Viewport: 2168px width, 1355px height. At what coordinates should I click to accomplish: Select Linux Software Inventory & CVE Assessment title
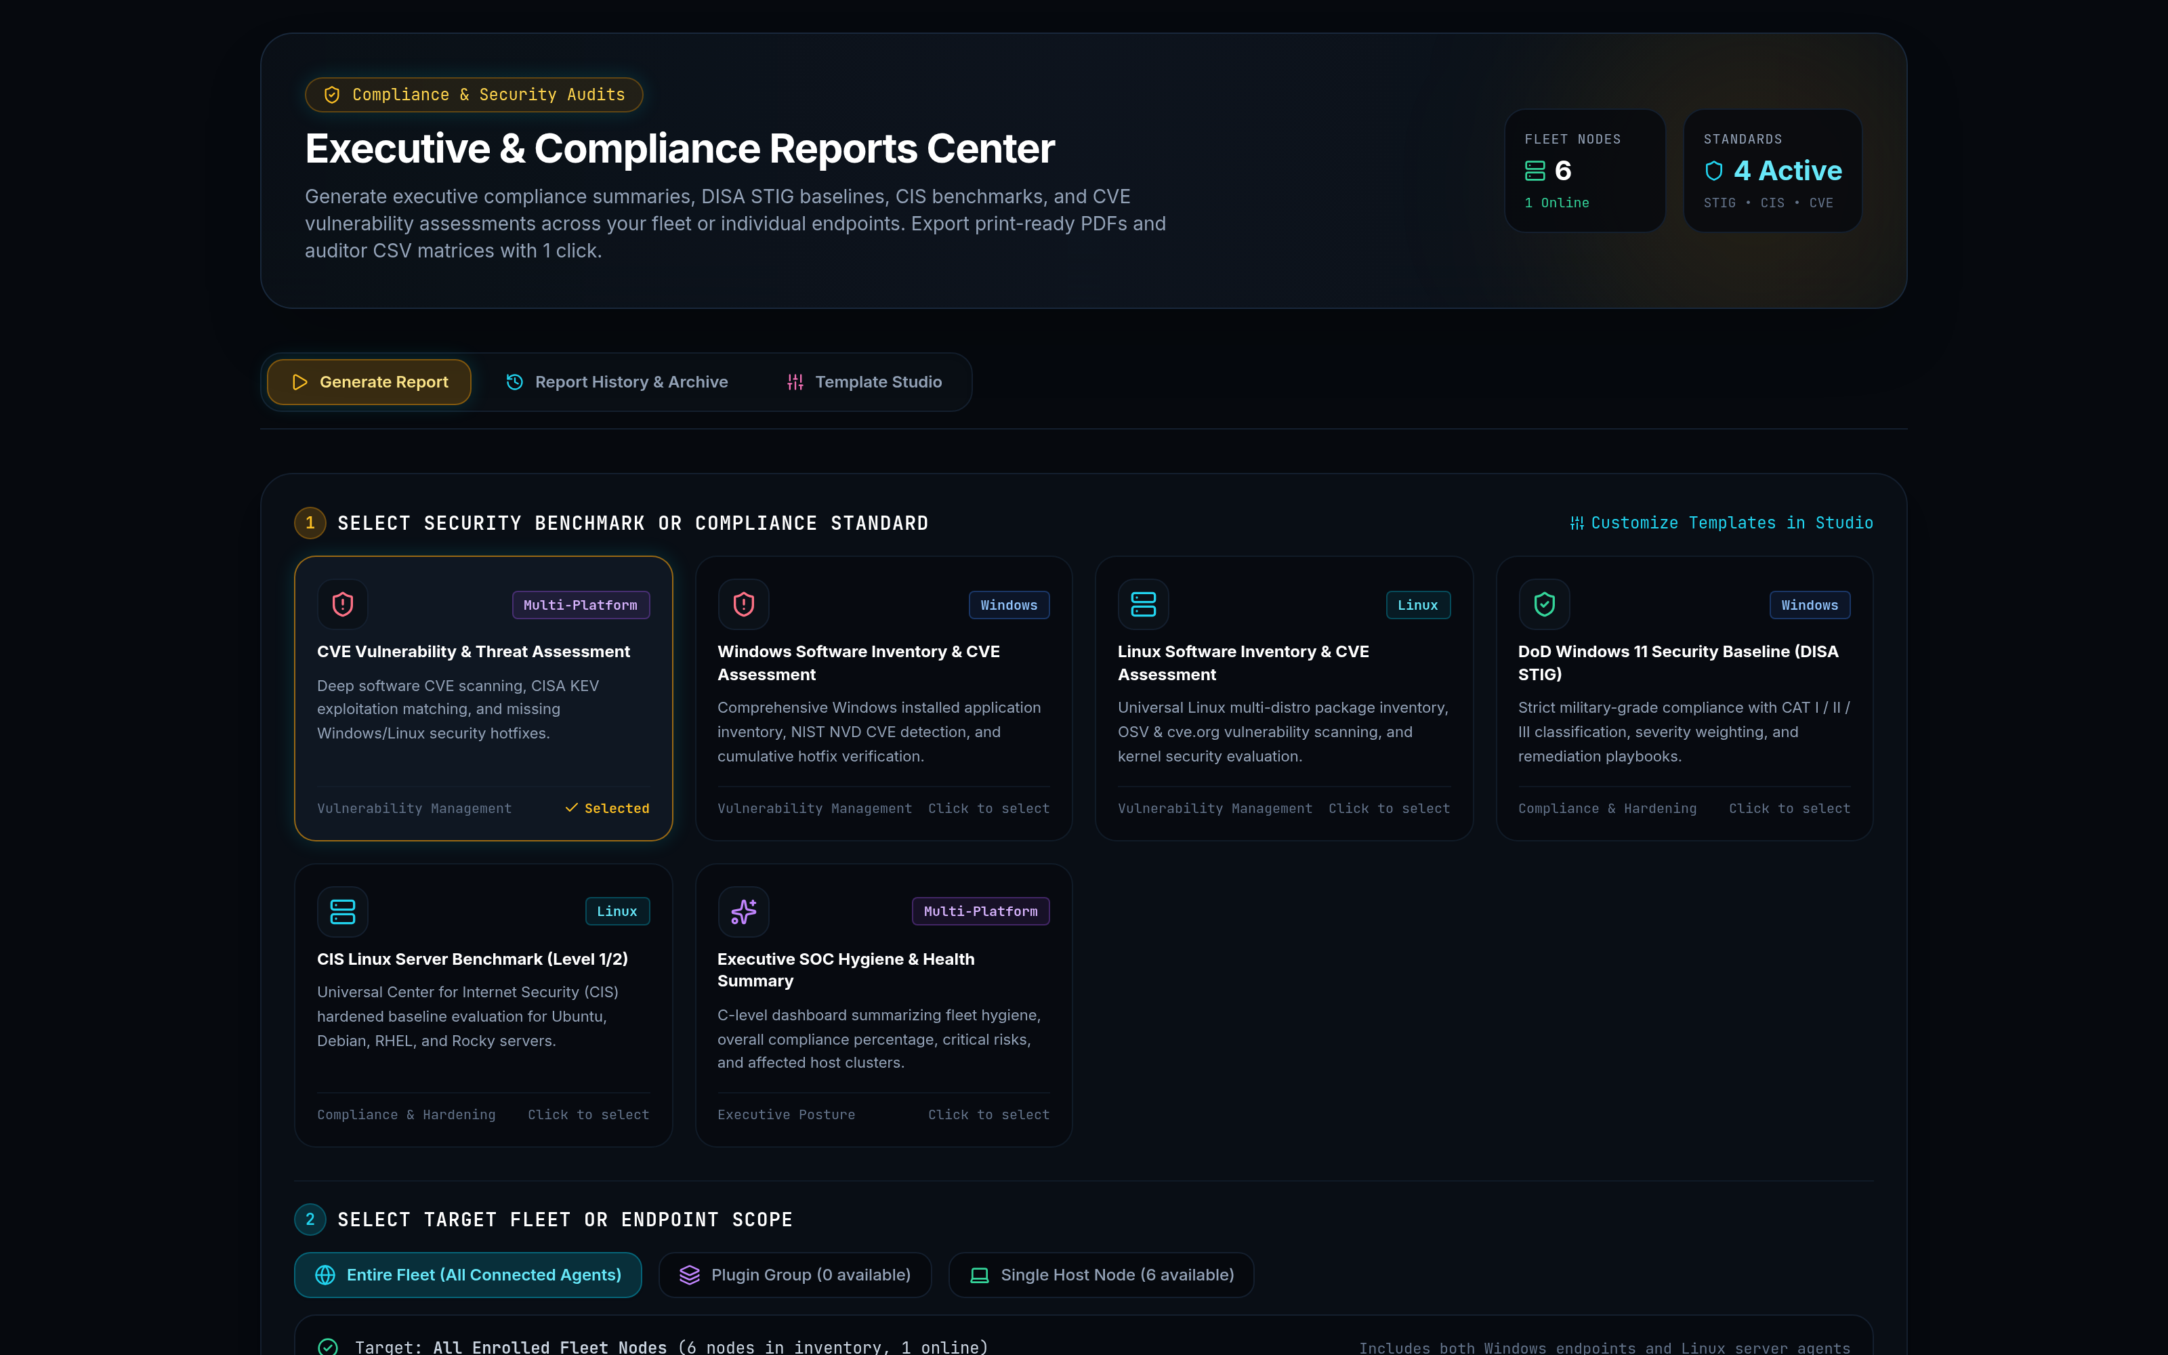point(1243,663)
